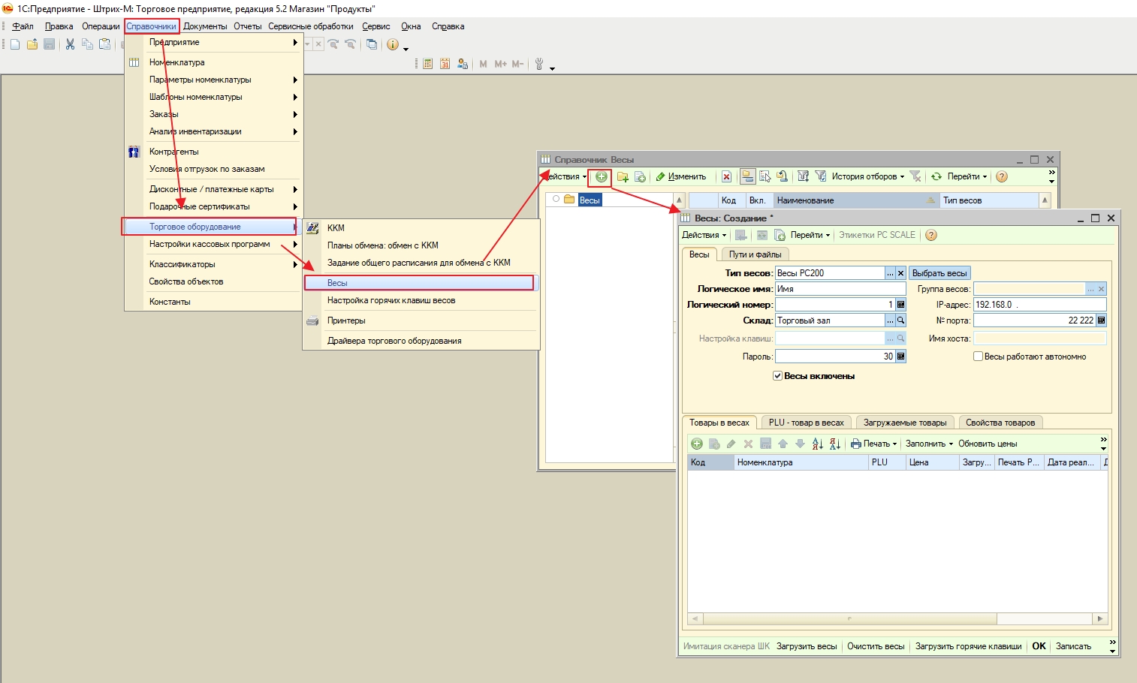
Task: Select Принтеры in the submenu
Action: point(346,320)
